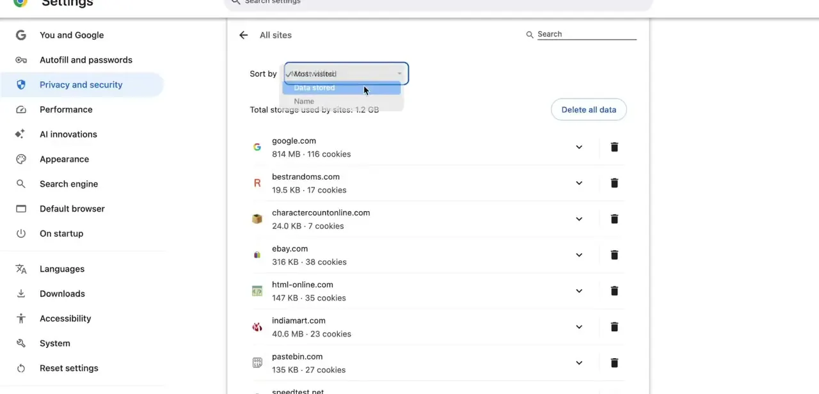819x394 pixels.
Task: Expand the html-online.com site entry
Action: point(579,291)
